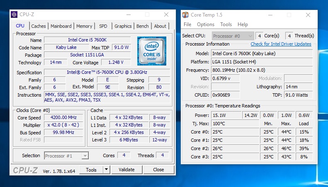Click the Core #2 current temperature 26°C

tap(235, 148)
